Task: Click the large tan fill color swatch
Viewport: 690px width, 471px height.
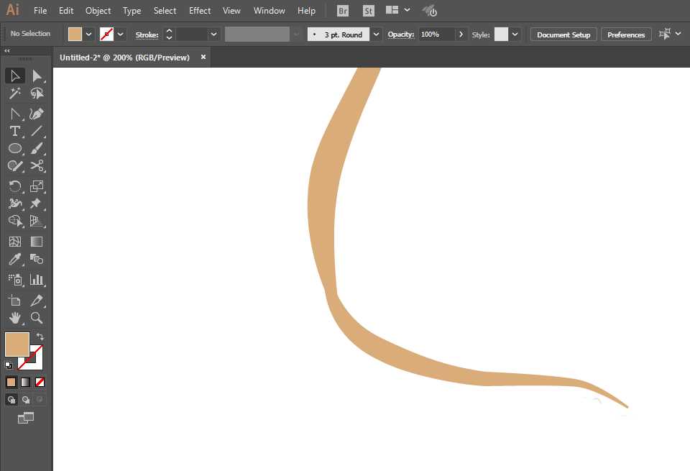Action: coord(17,344)
